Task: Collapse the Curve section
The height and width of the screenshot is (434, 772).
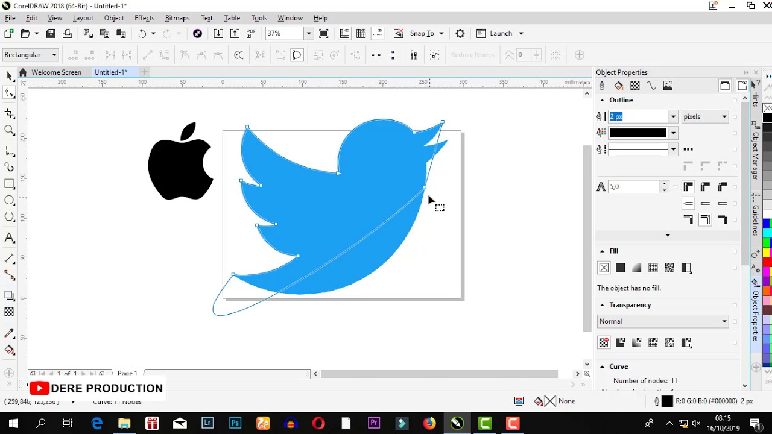Action: pos(602,366)
